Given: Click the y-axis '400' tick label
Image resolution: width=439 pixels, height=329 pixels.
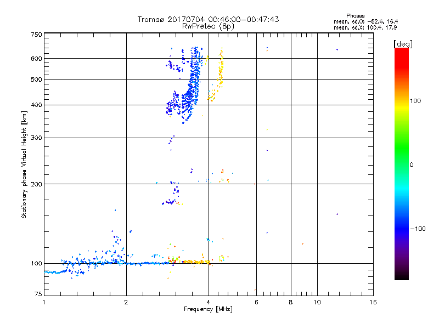Looking at the screenshot, I should point(37,105).
